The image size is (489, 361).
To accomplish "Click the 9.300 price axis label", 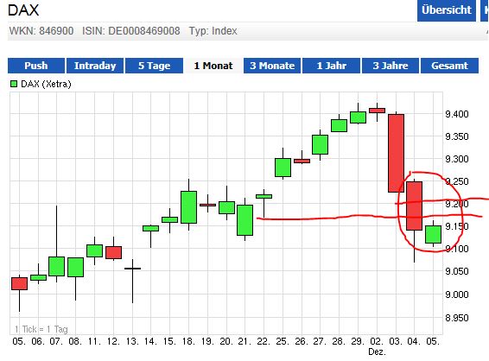I will tap(456, 159).
